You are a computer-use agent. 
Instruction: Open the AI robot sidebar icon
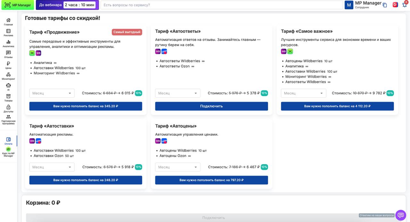pyautogui.click(x=8, y=87)
